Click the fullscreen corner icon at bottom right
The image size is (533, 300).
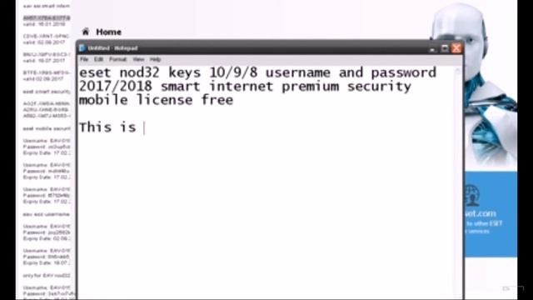[x=513, y=289]
